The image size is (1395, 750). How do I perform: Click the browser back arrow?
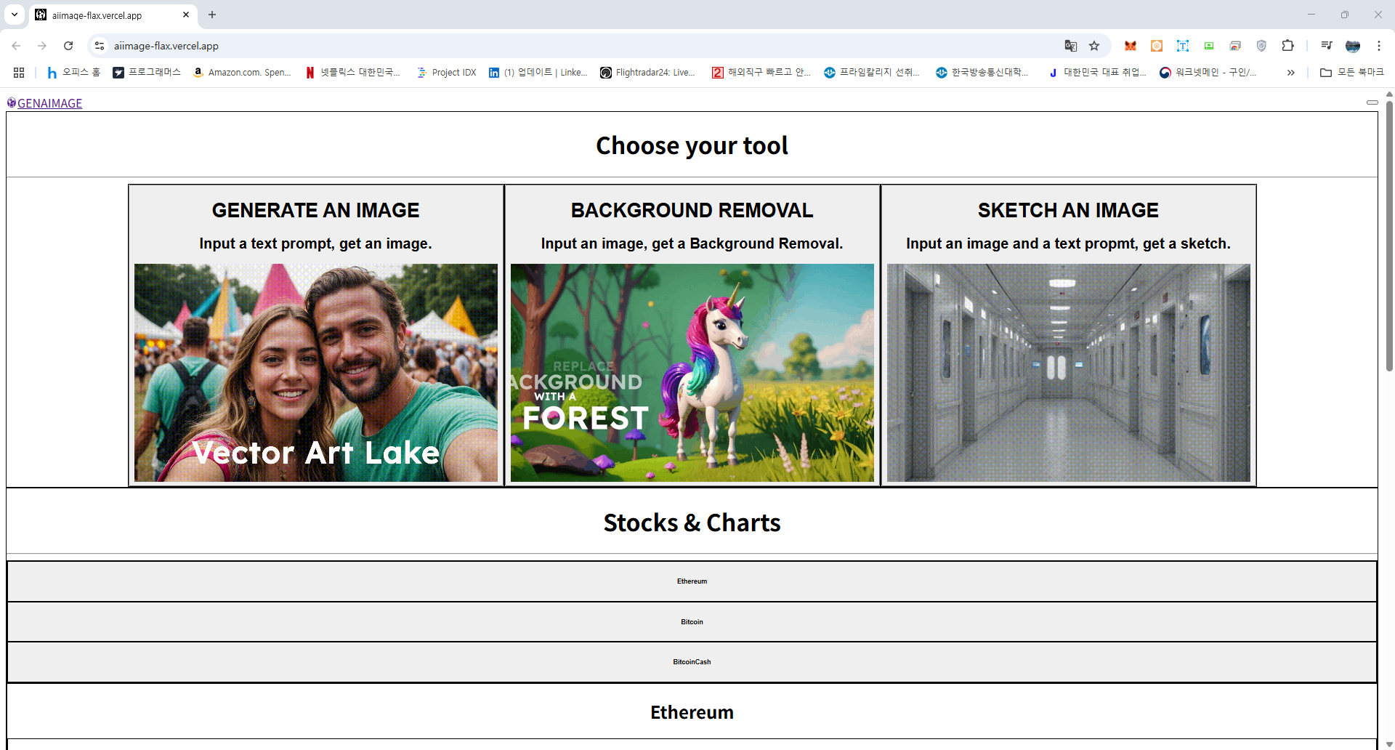point(16,46)
